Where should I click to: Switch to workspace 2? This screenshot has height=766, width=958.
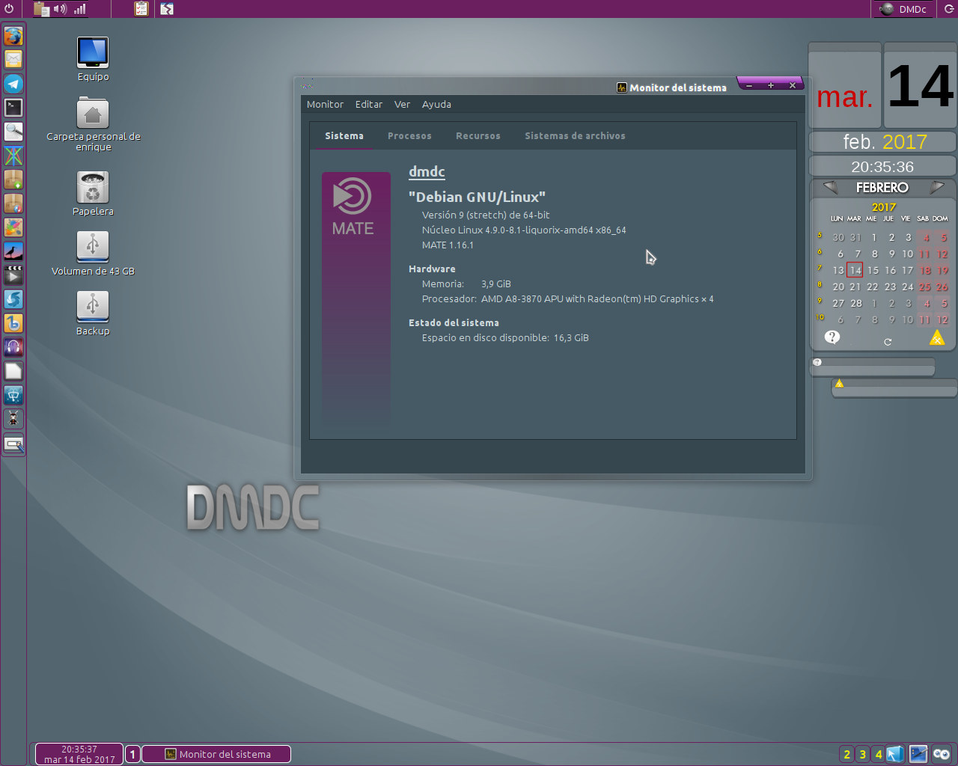tap(847, 754)
